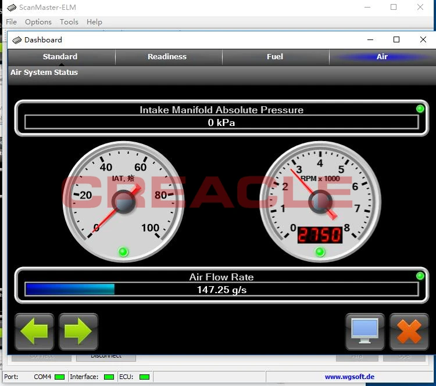Switch to the Readiness tab
The height and width of the screenshot is (386, 436).
(x=167, y=57)
